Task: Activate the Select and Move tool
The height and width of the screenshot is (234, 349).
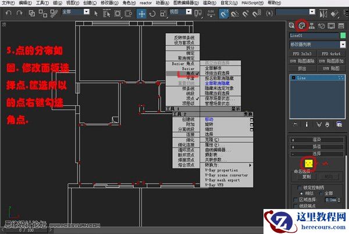Action: (141, 14)
